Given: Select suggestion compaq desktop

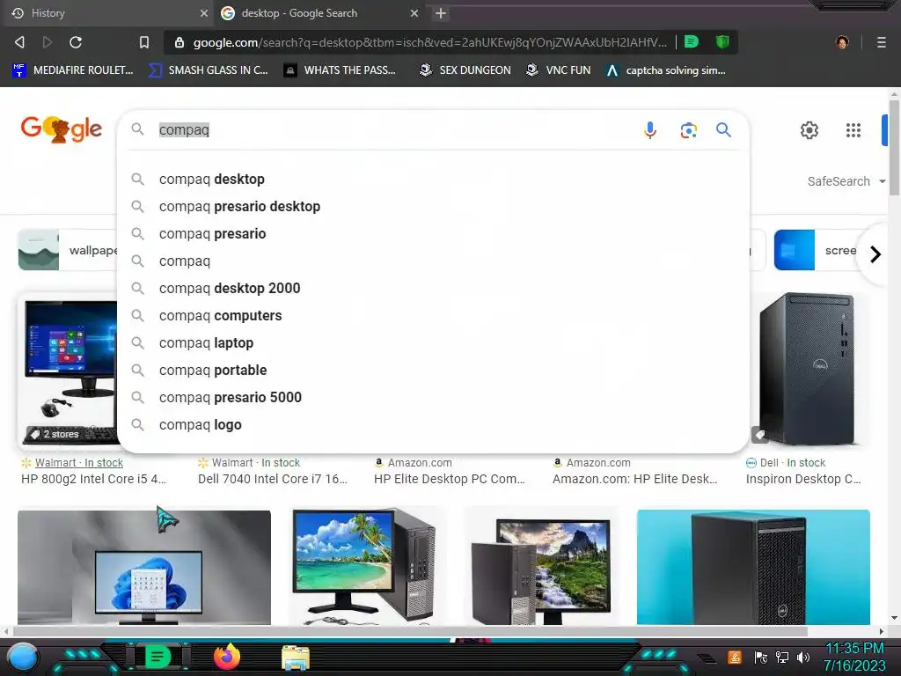Looking at the screenshot, I should point(433,180).
